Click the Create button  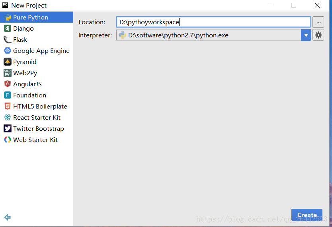(307, 215)
